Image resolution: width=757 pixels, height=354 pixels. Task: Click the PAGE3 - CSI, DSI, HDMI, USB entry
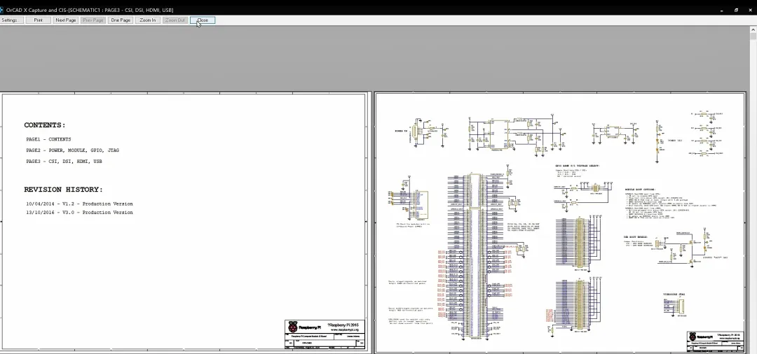click(x=64, y=162)
